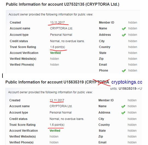This screenshot has width=148, height=145.
Task: Click the green checkmark beside Address in first panel
Action: [124, 35]
